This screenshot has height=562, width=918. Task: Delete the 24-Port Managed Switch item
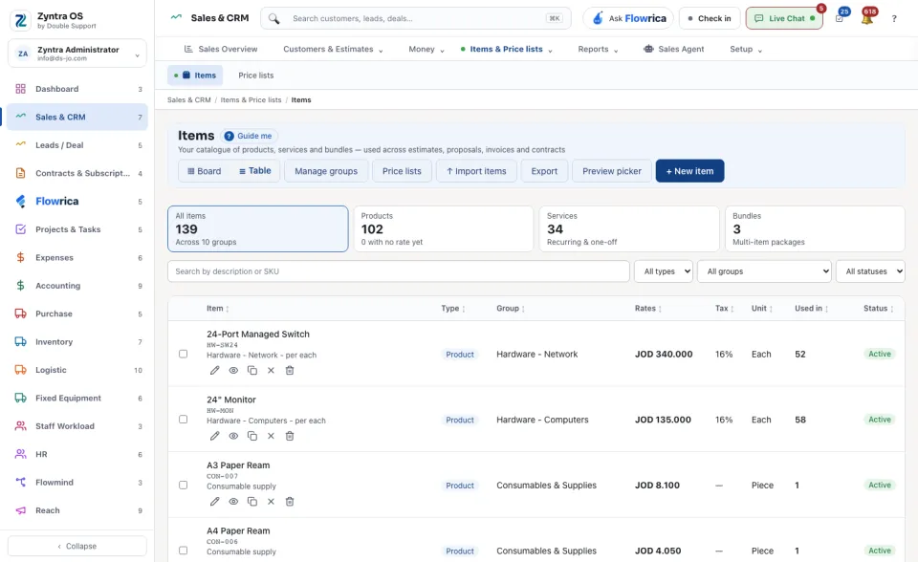pos(290,371)
